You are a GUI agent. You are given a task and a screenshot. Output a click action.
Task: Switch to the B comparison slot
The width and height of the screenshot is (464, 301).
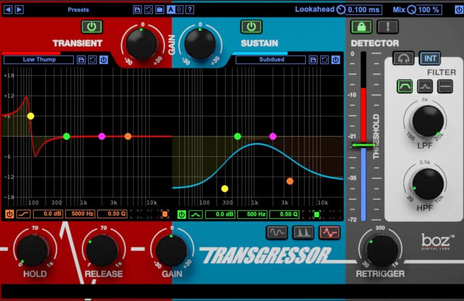pos(179,8)
